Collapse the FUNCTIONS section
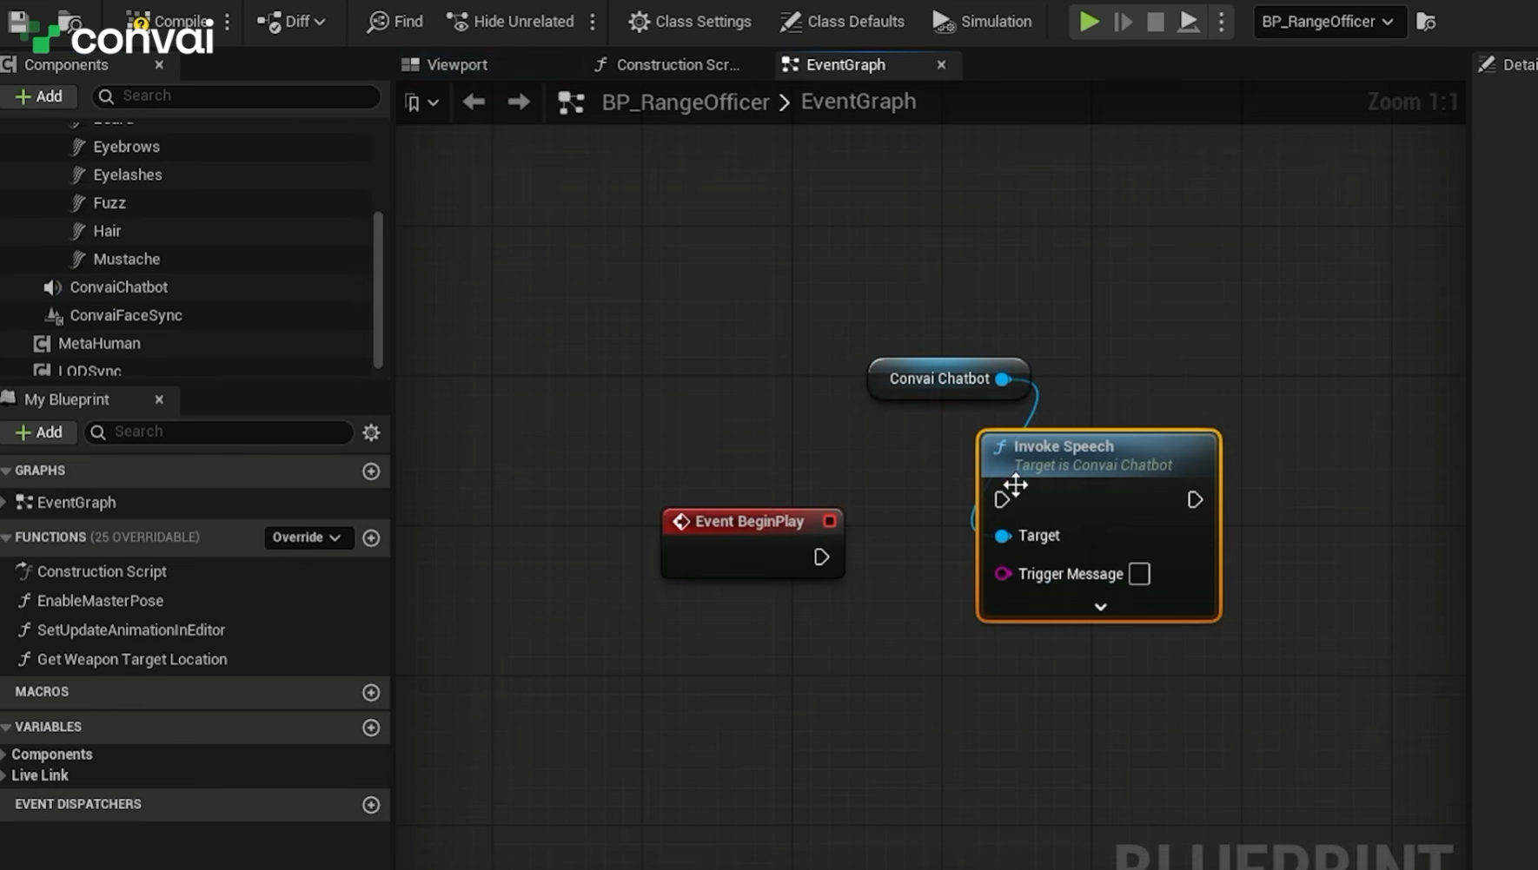Screen dimensions: 1538x870 click(x=7, y=537)
